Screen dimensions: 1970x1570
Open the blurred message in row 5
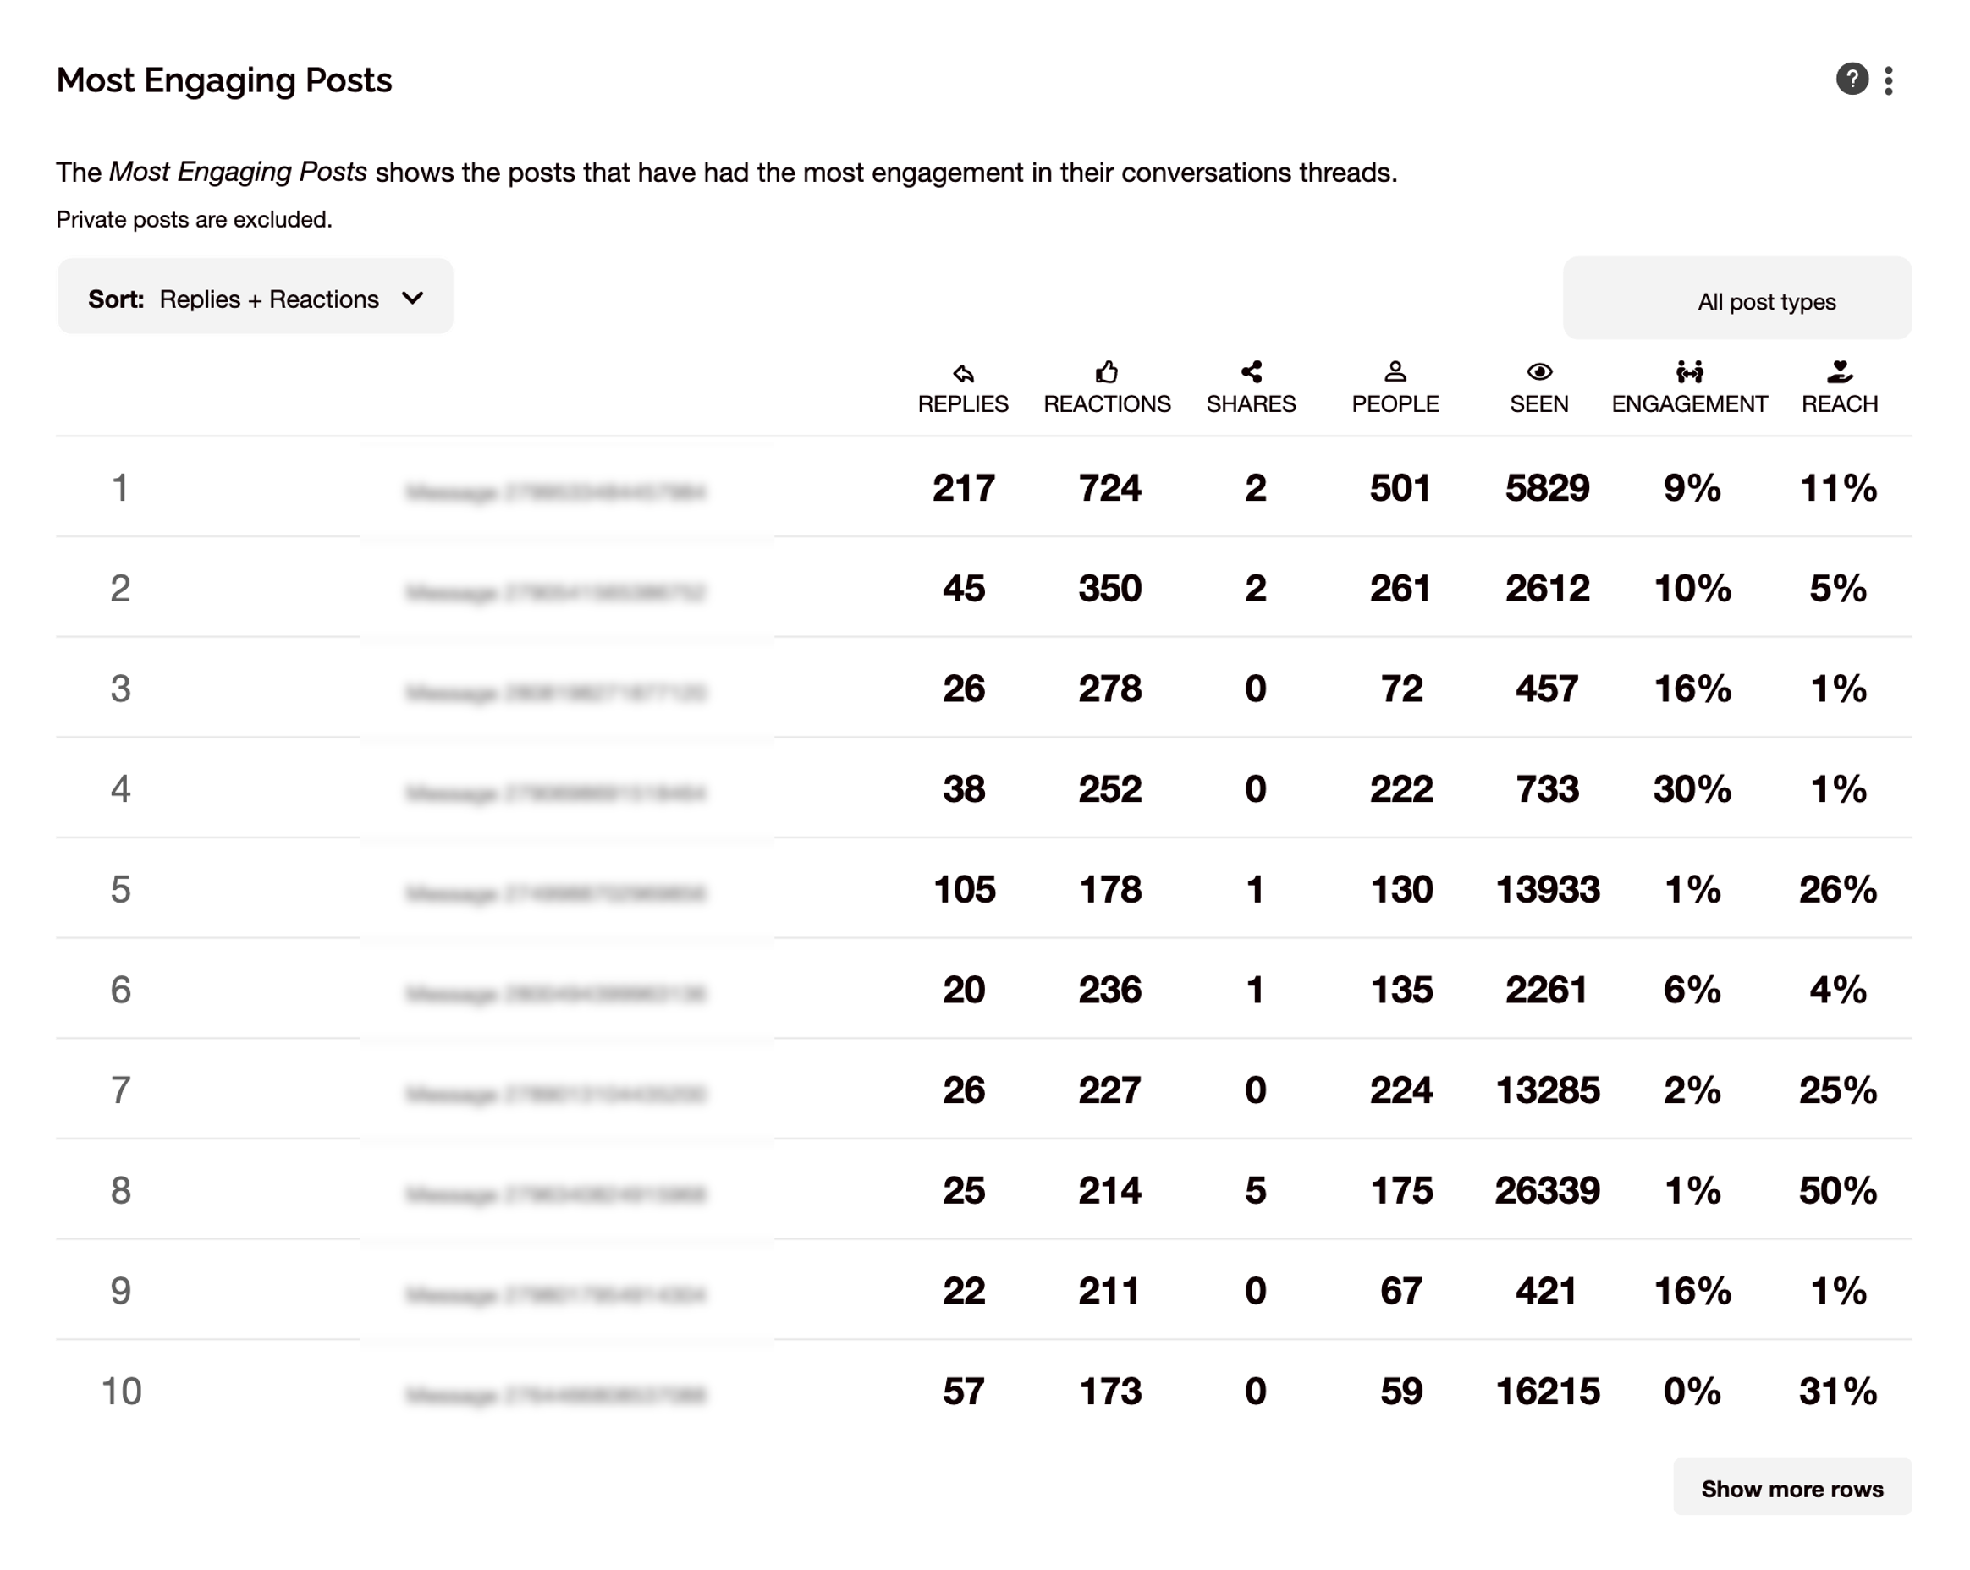[x=556, y=894]
